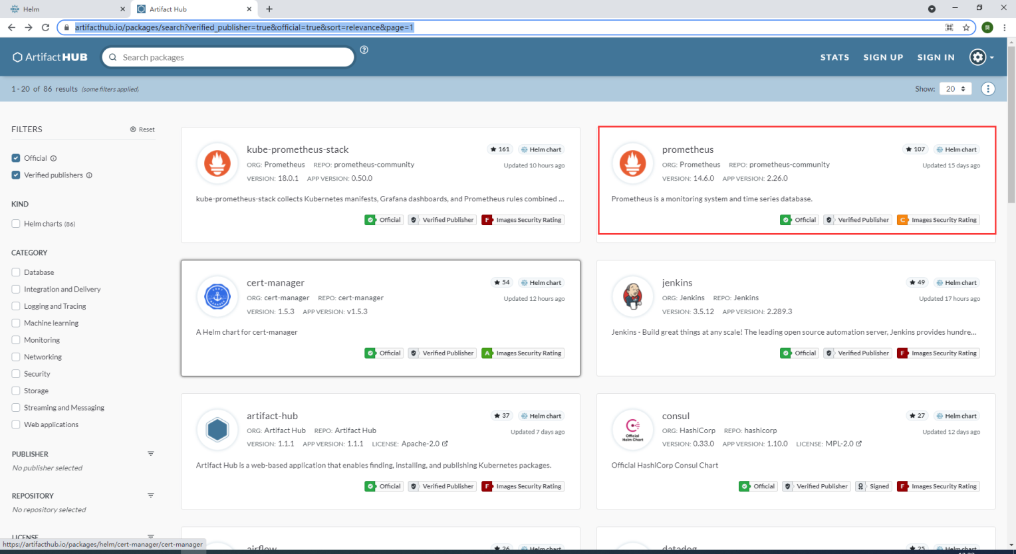Open Apache-2.0 license external link

tap(445, 444)
